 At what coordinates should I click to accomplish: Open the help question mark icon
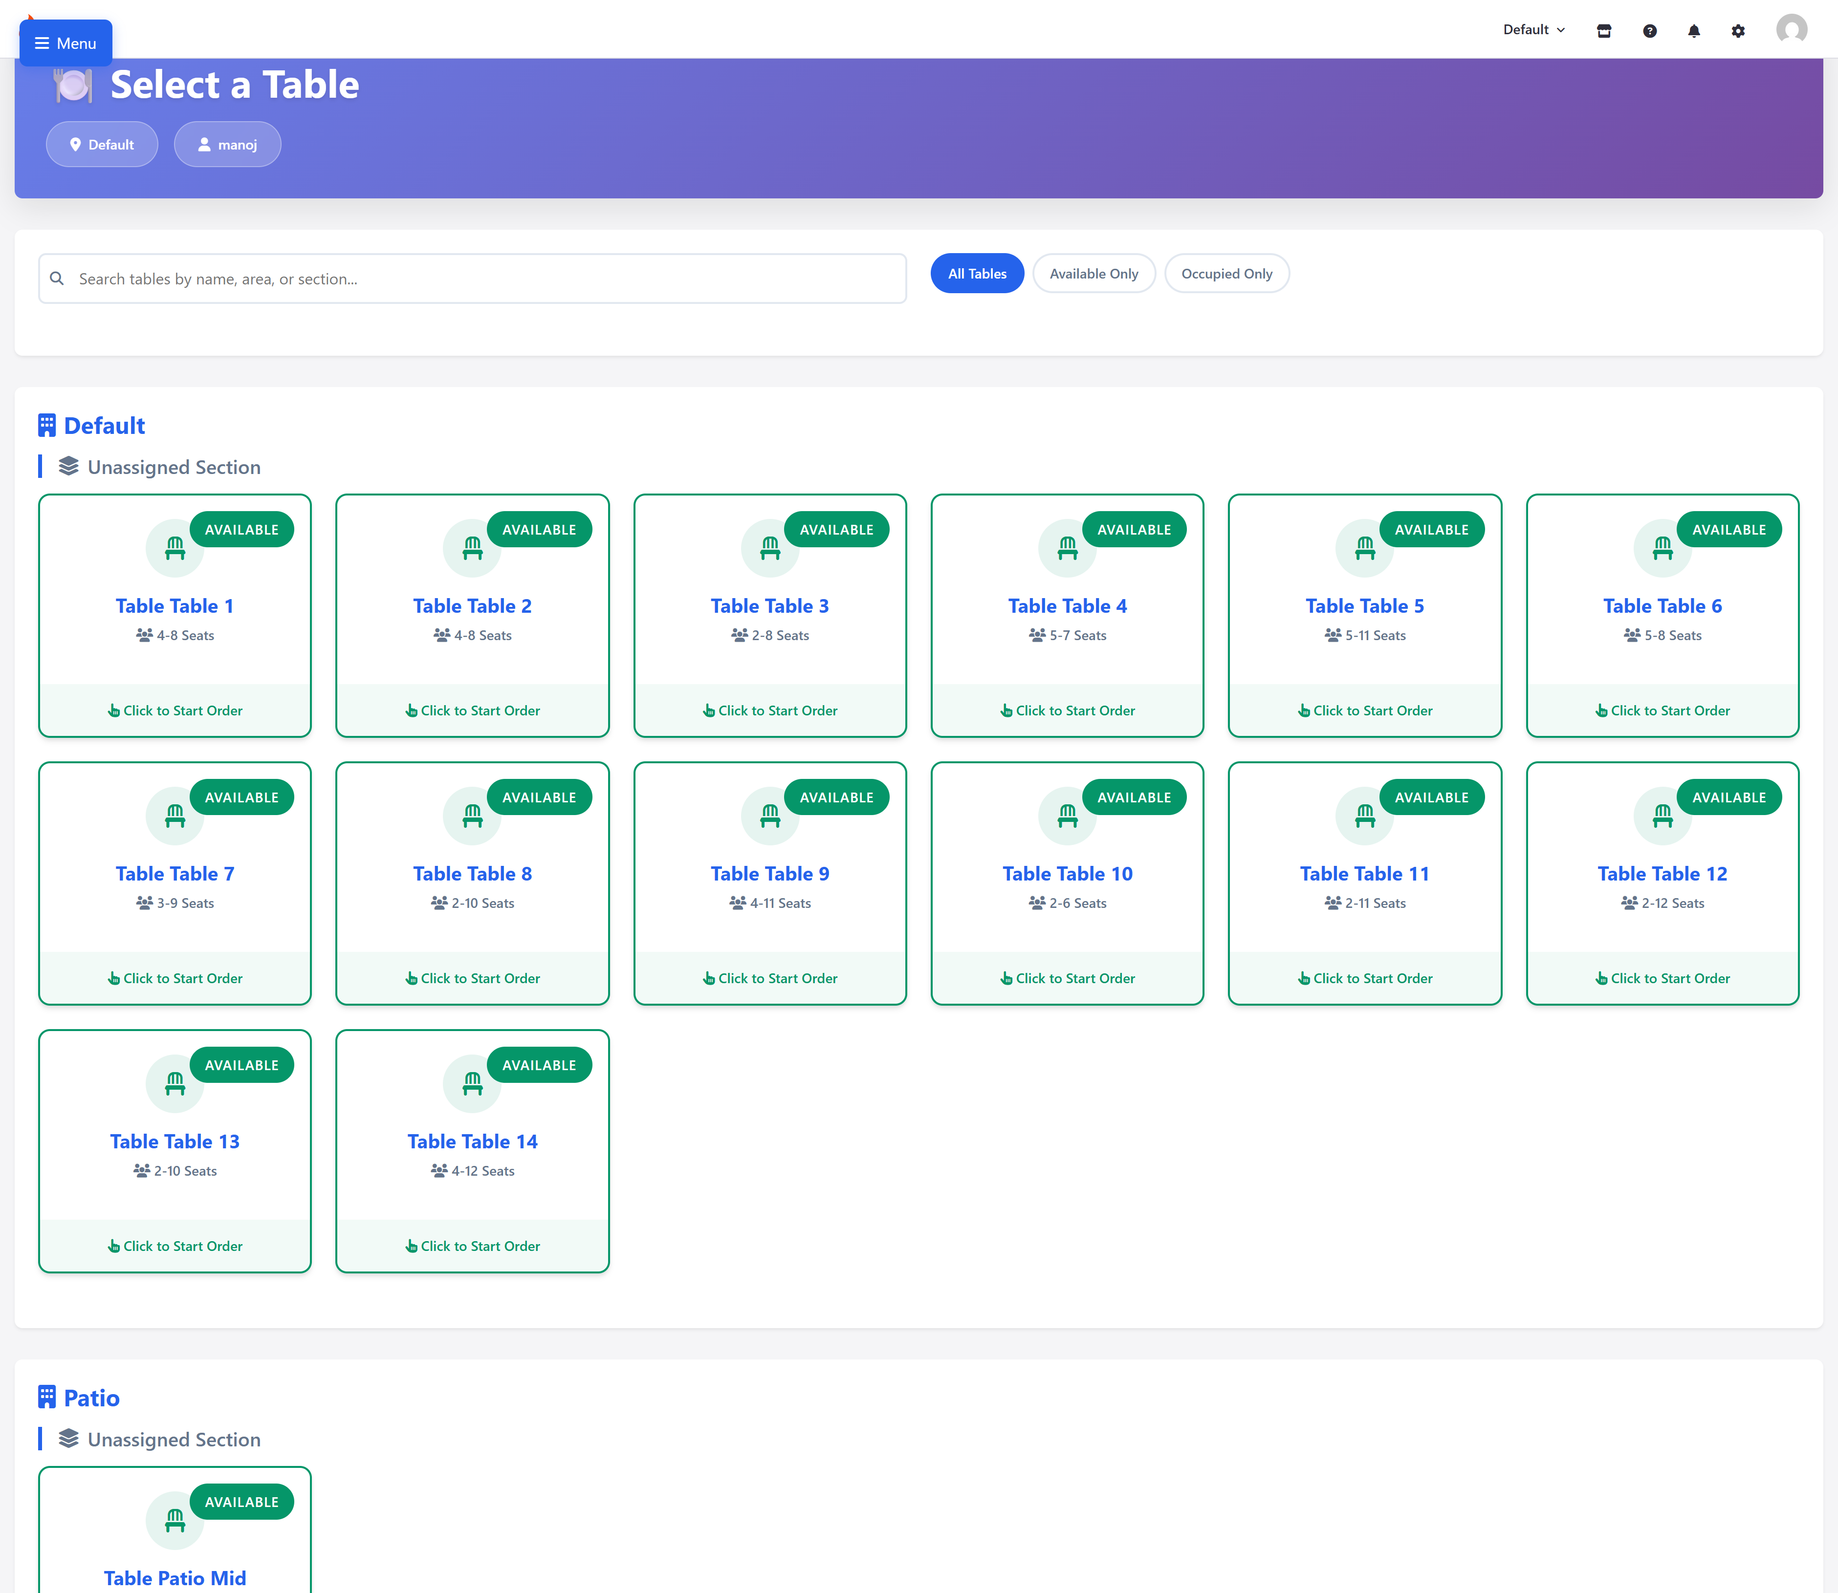tap(1649, 31)
